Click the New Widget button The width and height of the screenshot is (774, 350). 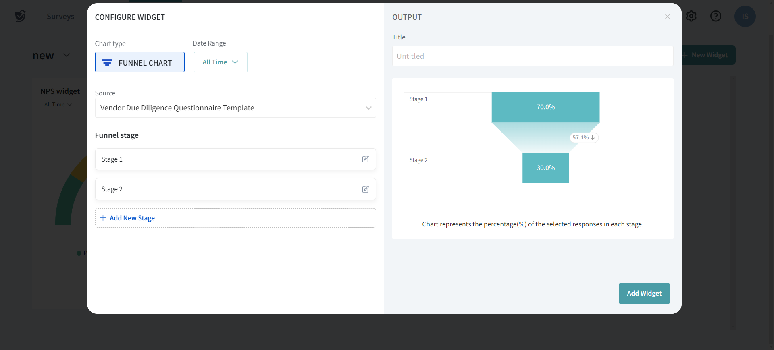coord(709,55)
